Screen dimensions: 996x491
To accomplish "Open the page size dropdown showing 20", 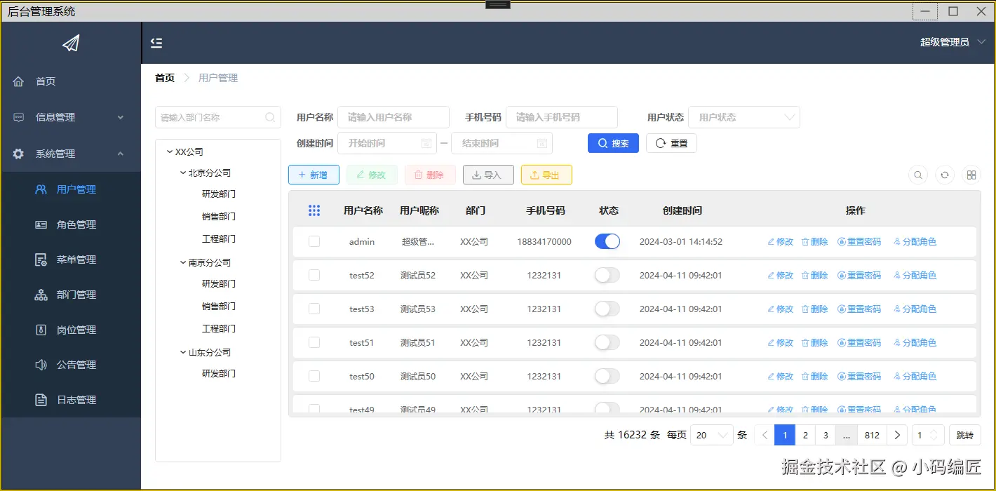I will pyautogui.click(x=712, y=436).
